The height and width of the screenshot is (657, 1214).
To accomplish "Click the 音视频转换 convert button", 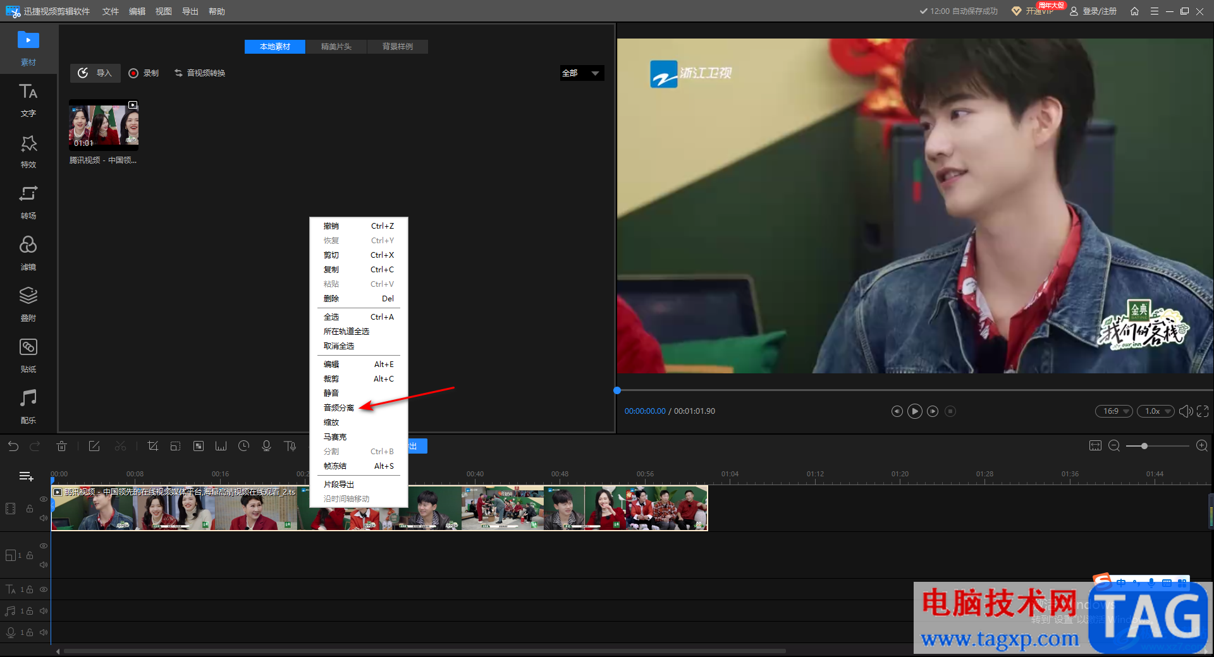I will pyautogui.click(x=200, y=73).
